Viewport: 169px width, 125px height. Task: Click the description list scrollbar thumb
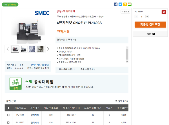point(127,54)
